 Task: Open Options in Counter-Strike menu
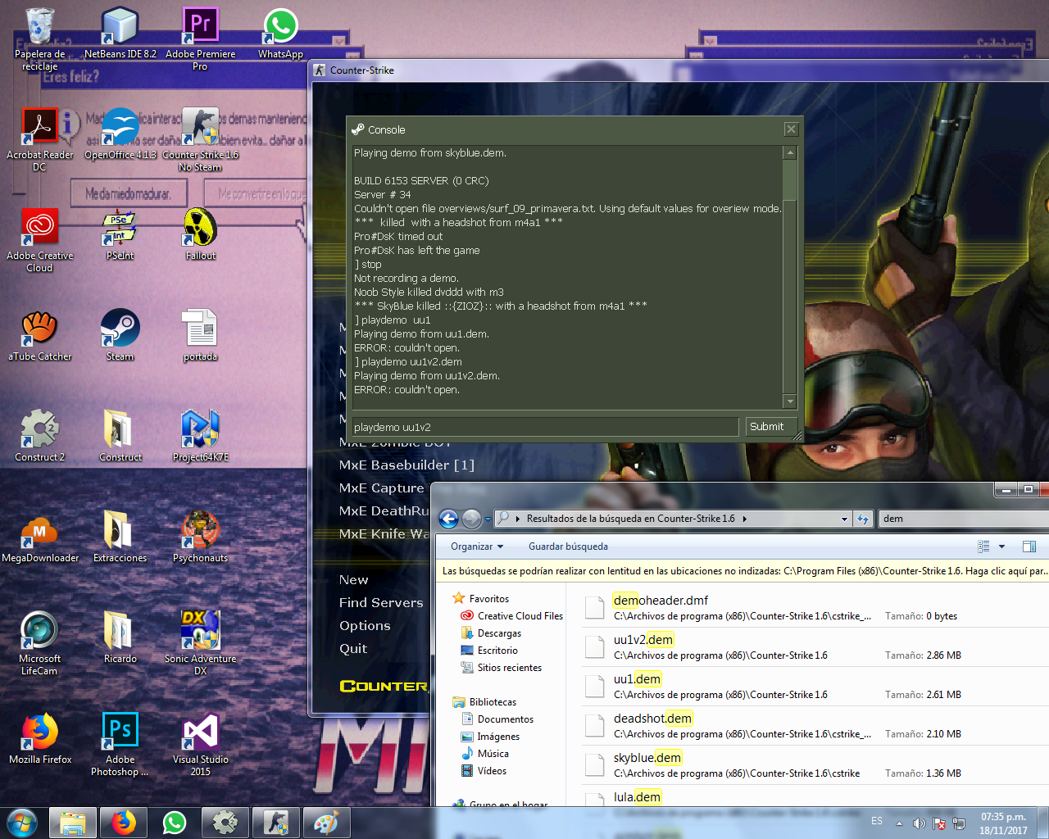pos(365,625)
